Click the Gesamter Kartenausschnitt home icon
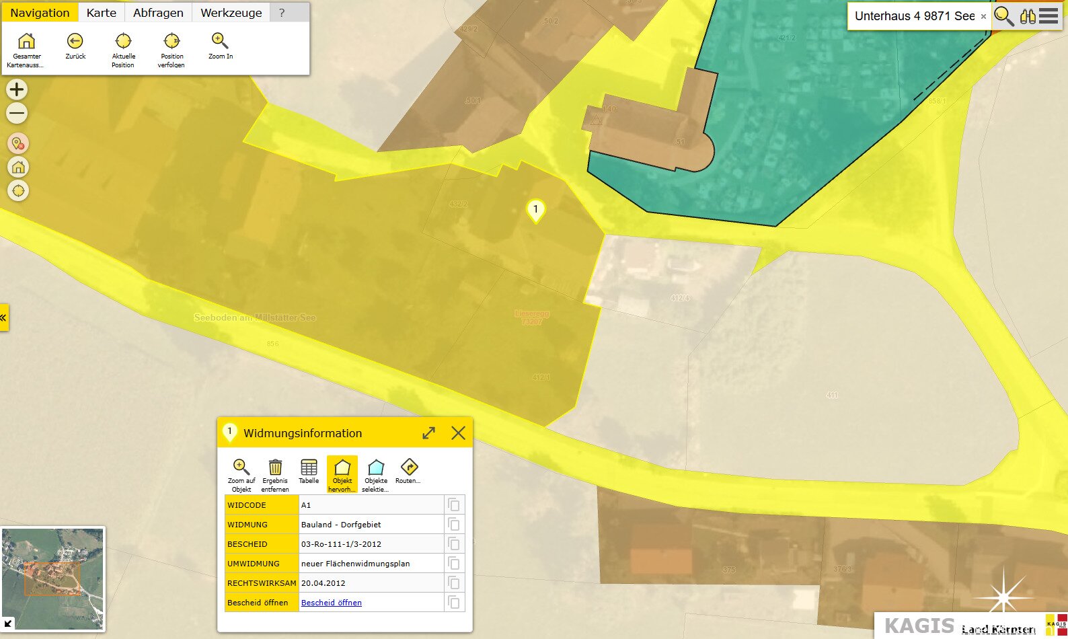1068x639 pixels. coord(26,42)
